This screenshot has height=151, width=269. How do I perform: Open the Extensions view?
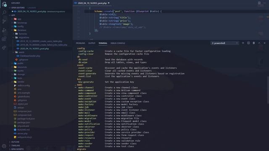[4, 39]
